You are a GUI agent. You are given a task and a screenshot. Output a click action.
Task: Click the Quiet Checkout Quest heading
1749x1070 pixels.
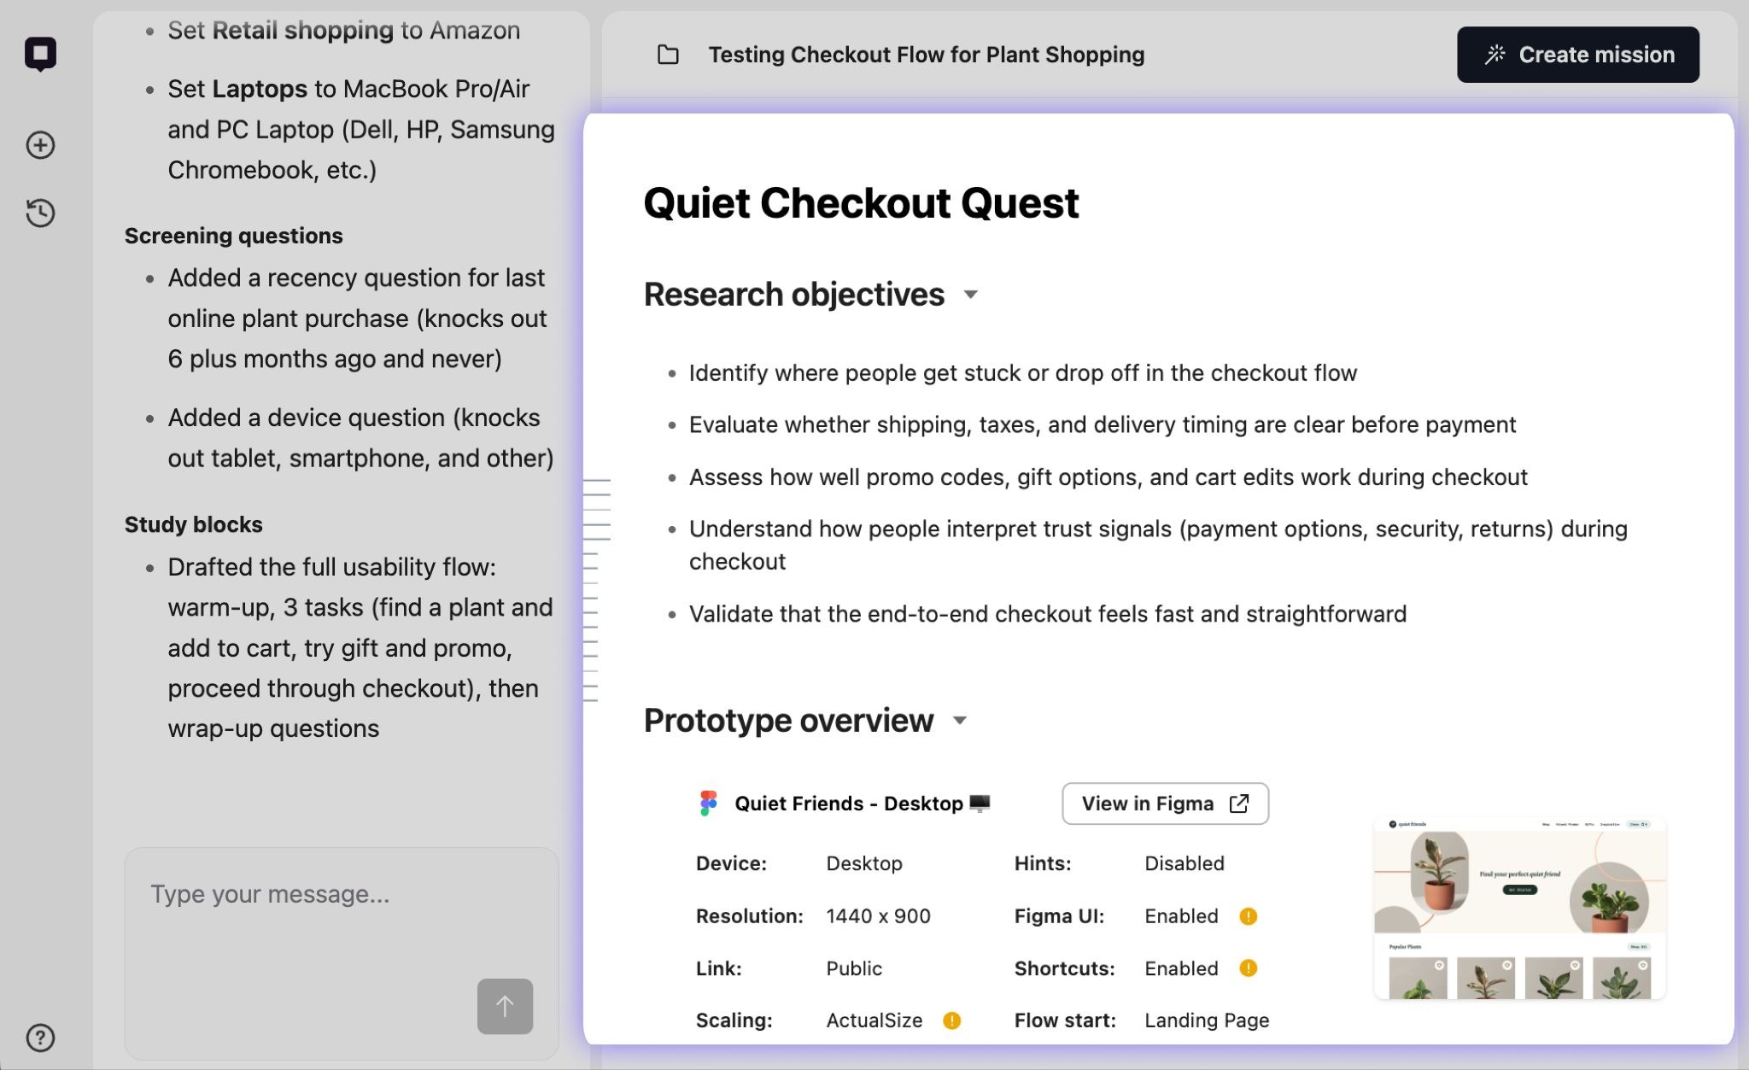(860, 203)
